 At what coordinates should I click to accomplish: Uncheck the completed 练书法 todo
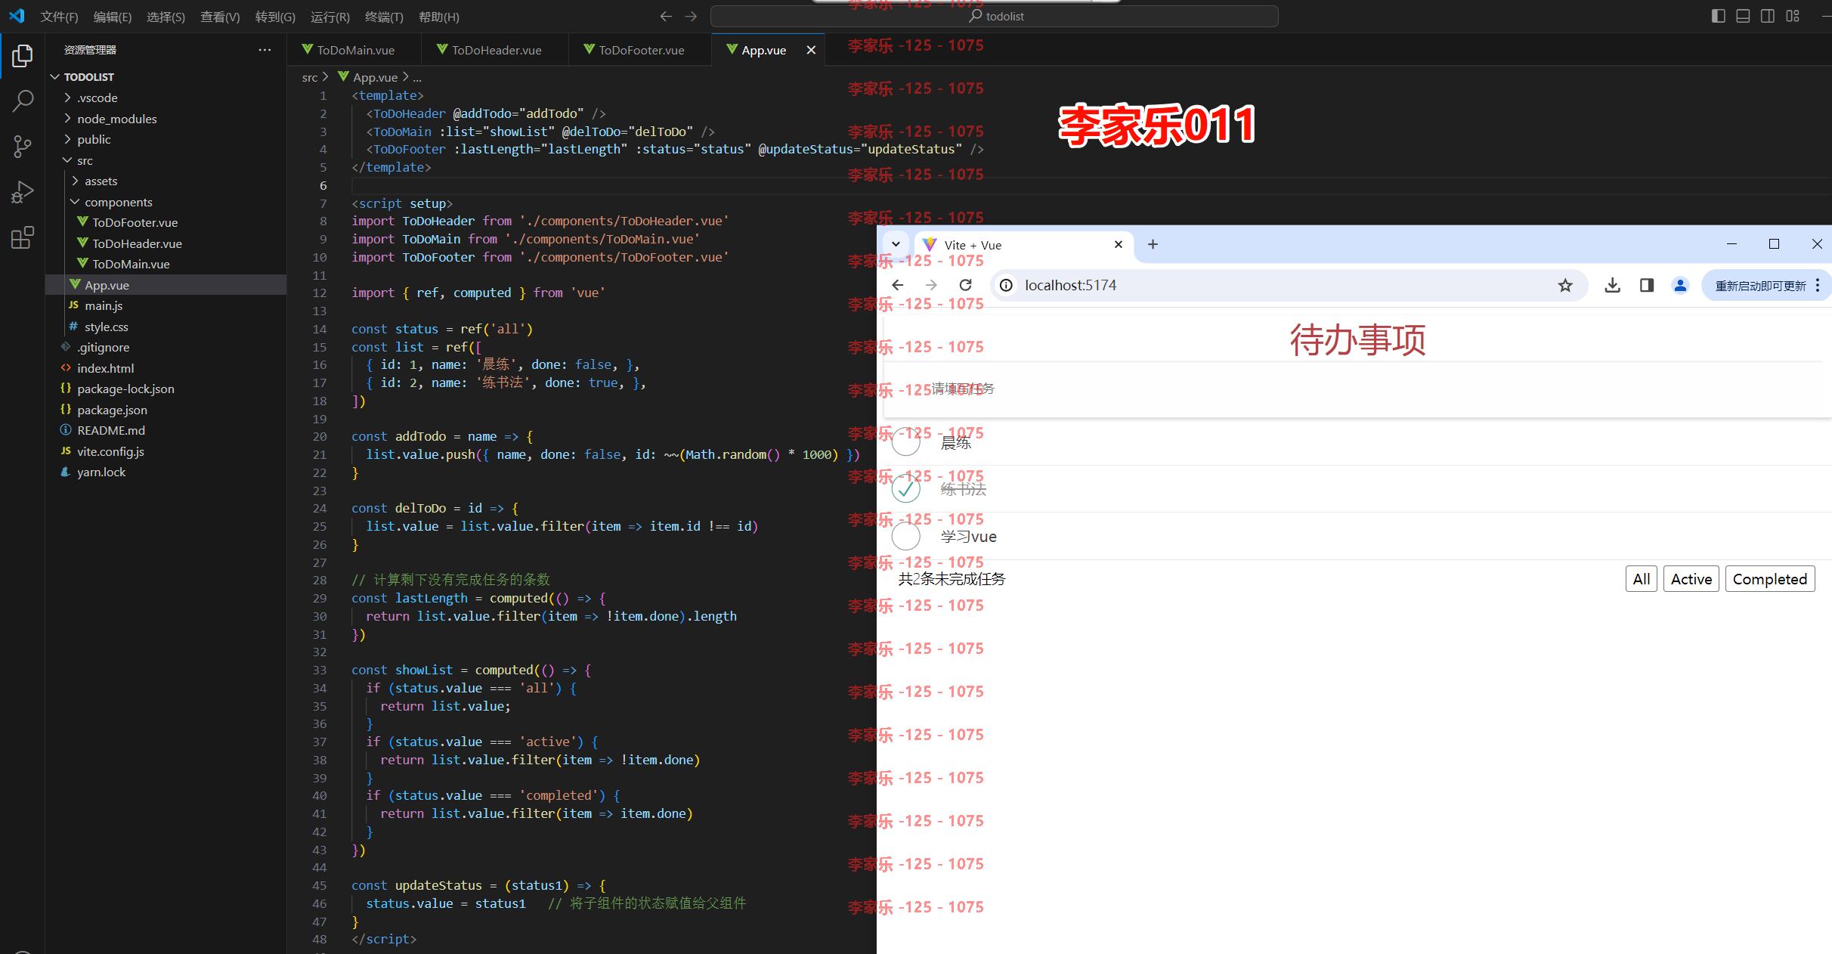tap(905, 489)
